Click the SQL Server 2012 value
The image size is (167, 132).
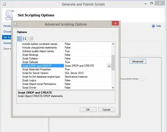74,73
